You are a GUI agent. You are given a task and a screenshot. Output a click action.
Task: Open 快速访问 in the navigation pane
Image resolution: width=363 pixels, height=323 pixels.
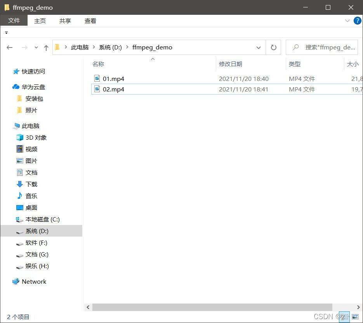point(33,72)
